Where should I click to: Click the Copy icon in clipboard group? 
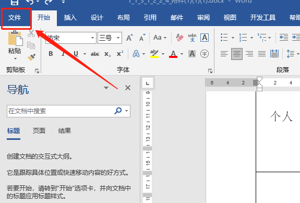[31, 45]
